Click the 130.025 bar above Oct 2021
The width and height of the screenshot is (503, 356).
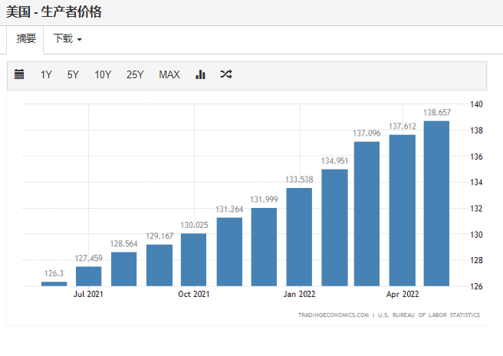[x=193, y=259]
